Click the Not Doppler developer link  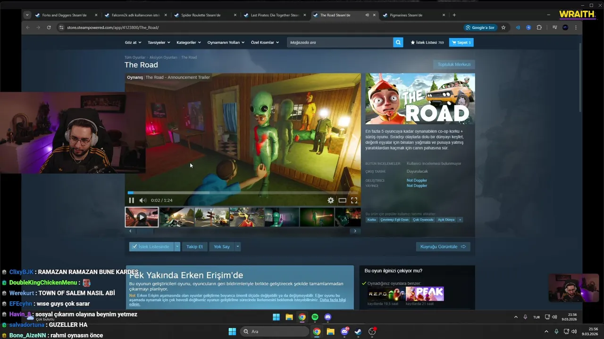coord(417,180)
